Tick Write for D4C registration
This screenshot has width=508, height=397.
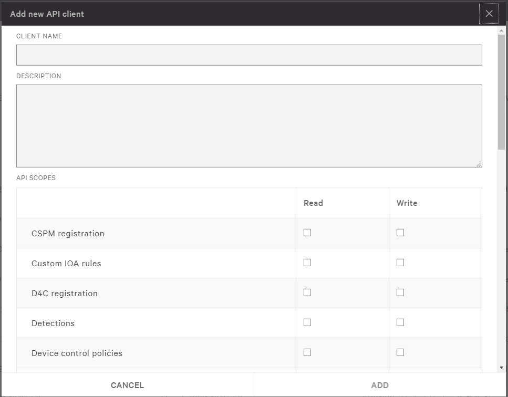pyautogui.click(x=400, y=292)
